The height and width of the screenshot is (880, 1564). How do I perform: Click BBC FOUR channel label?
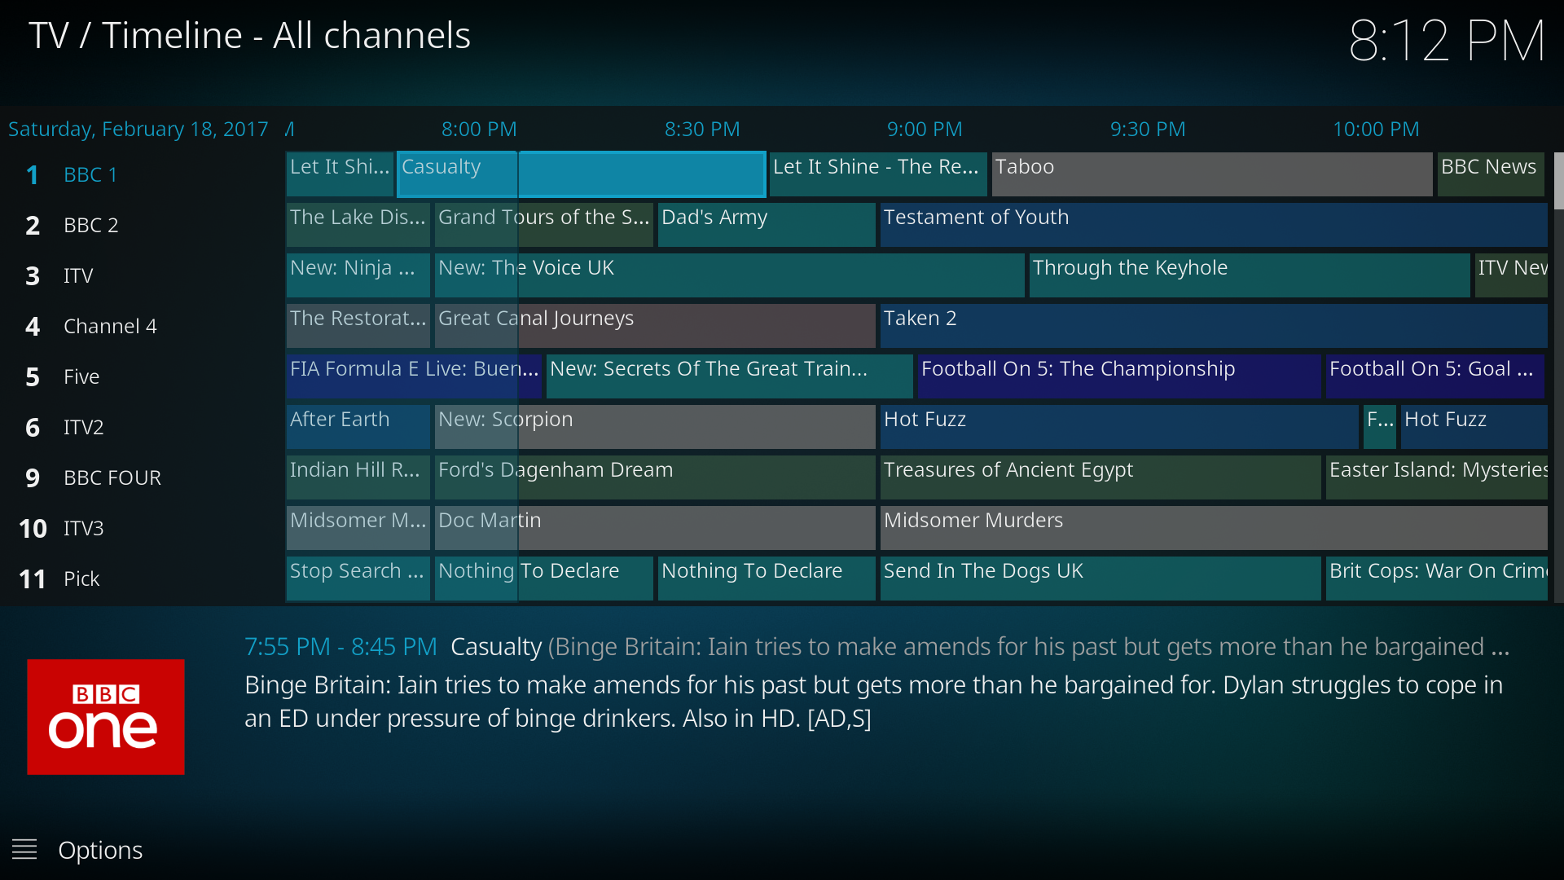[x=111, y=476]
